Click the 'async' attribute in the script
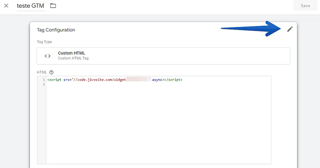 (x=157, y=80)
